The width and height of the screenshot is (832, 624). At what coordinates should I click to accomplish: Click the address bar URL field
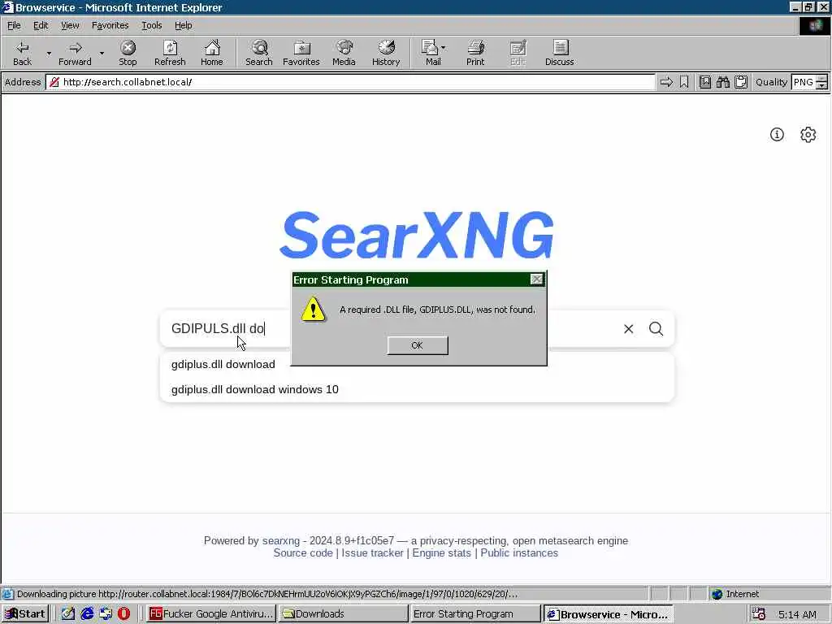(x=350, y=82)
